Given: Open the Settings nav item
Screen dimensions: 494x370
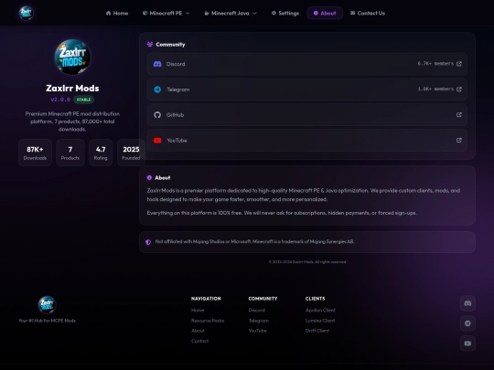Looking at the screenshot, I should point(285,13).
